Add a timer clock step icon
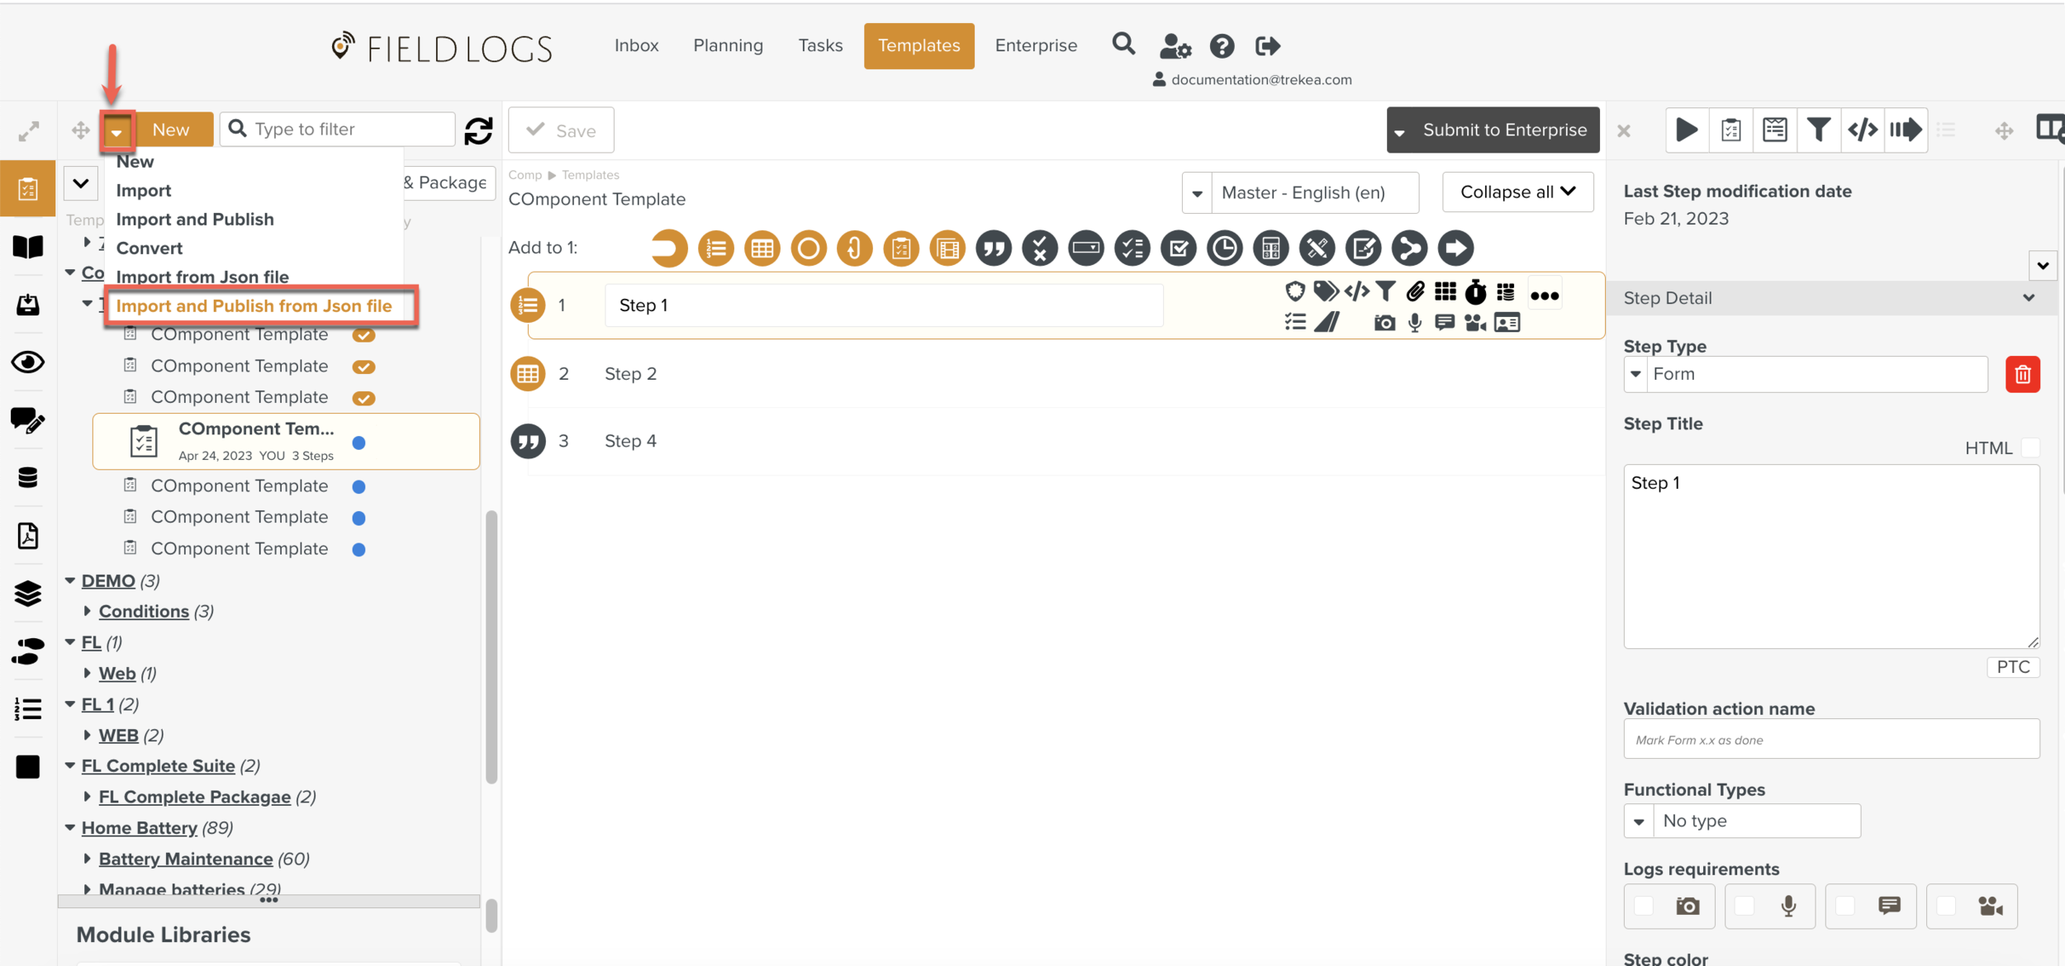 click(1224, 249)
